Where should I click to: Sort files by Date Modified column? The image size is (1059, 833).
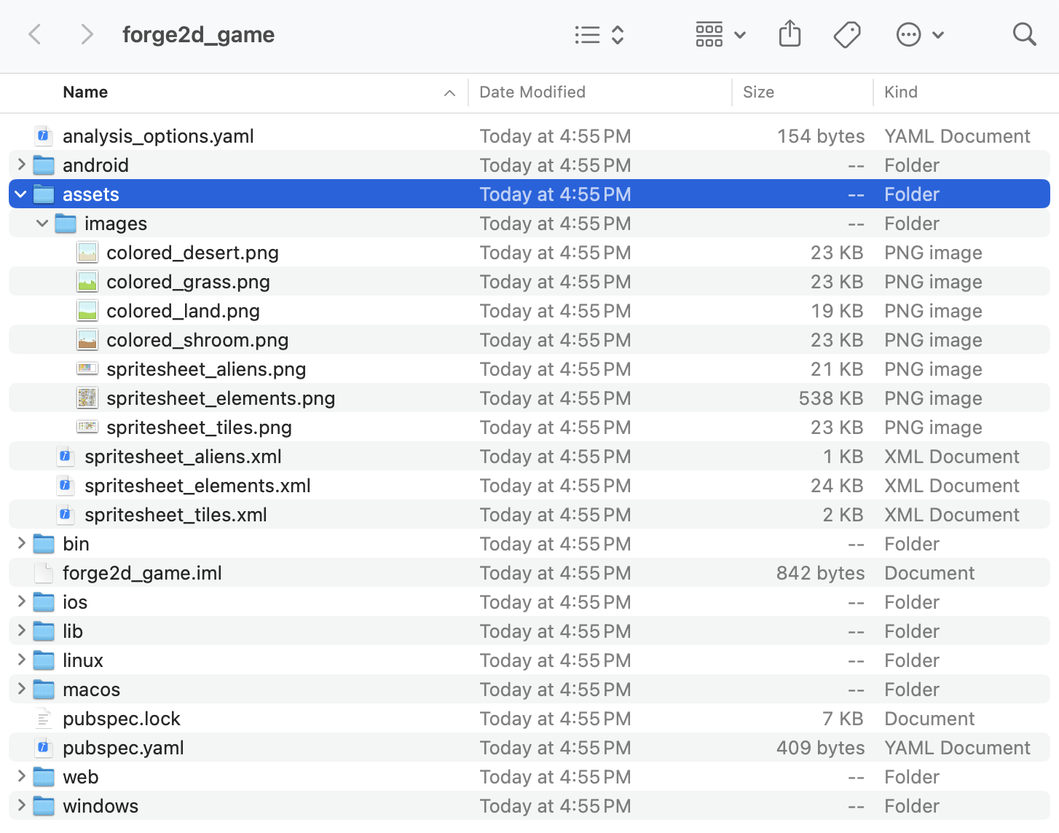tap(532, 92)
